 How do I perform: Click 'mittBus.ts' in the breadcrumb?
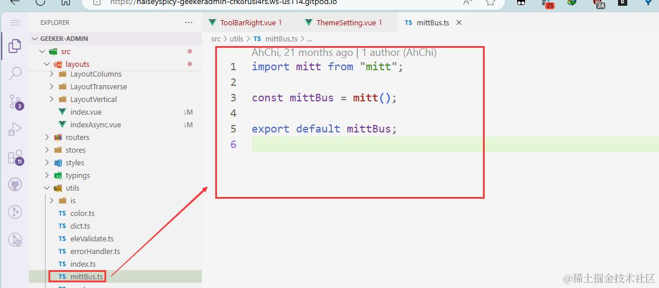coord(281,39)
